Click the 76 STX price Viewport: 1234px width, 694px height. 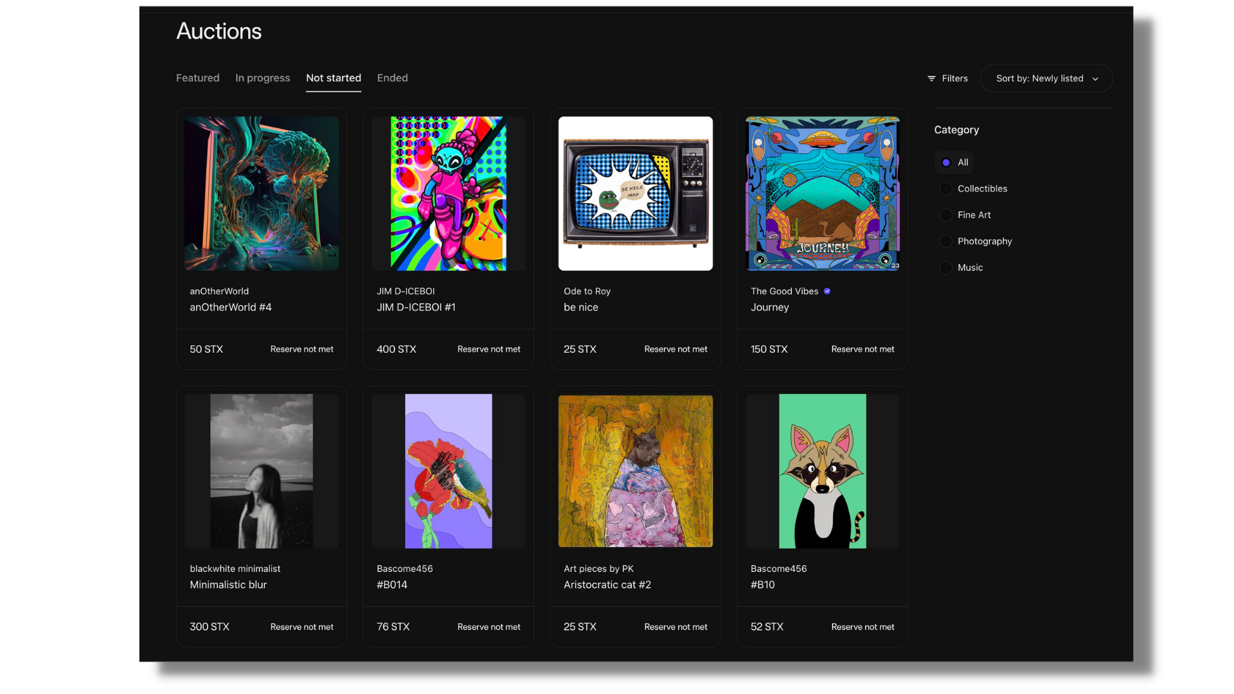393,627
